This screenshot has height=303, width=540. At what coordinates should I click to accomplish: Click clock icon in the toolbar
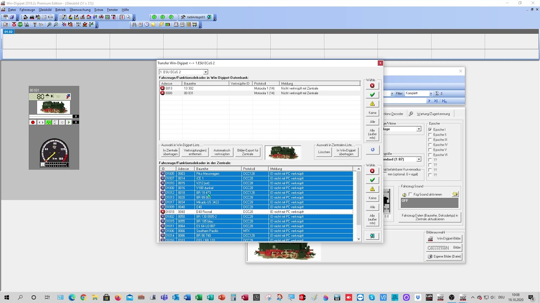click(x=147, y=24)
